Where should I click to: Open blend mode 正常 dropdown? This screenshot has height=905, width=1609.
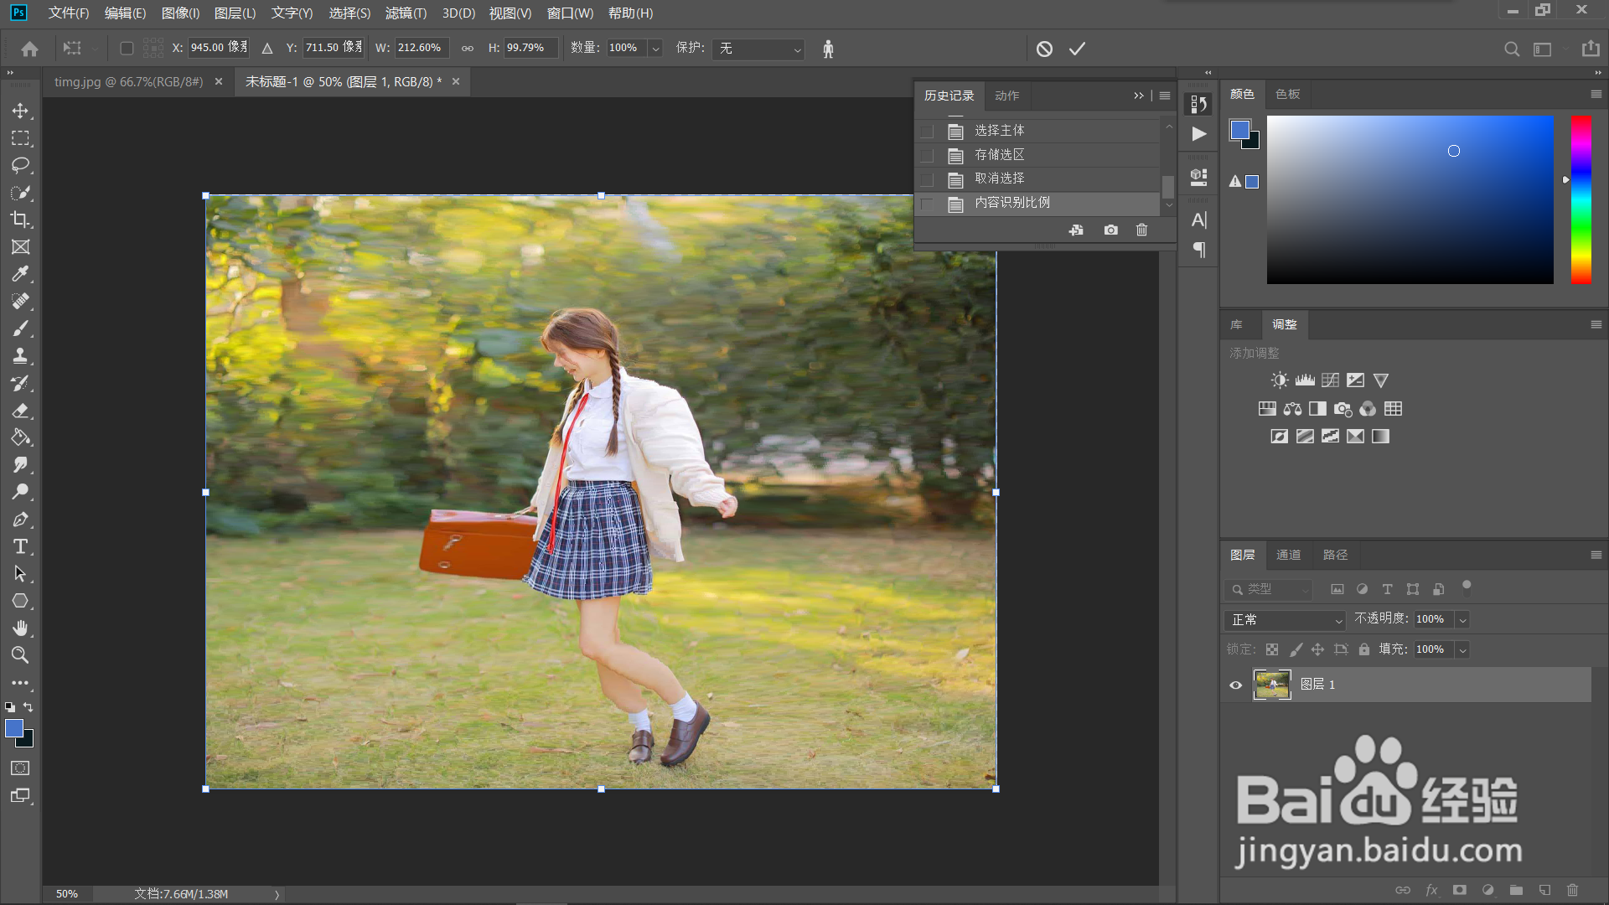click(1285, 620)
